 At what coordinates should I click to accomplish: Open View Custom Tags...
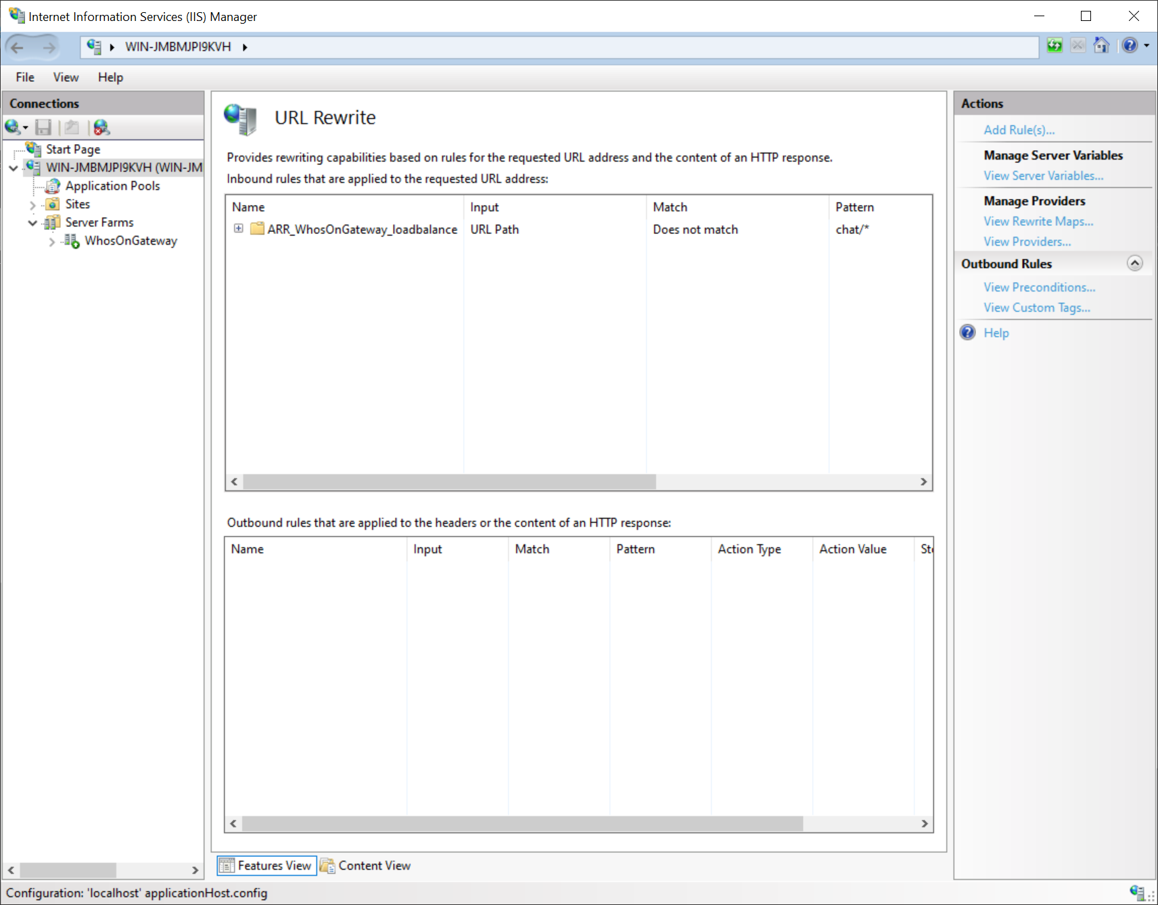pyautogui.click(x=1036, y=308)
